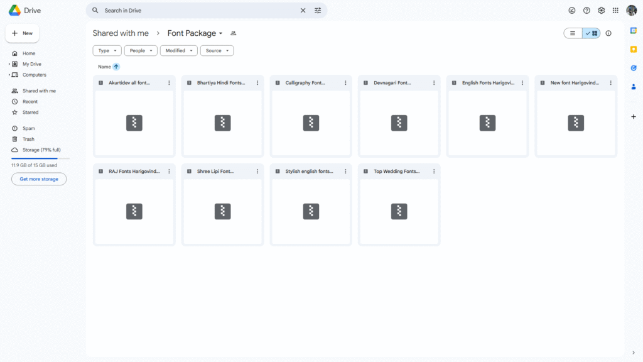This screenshot has width=643, height=362.
Task: Navigate to Shared with me breadcrumb
Action: point(121,33)
